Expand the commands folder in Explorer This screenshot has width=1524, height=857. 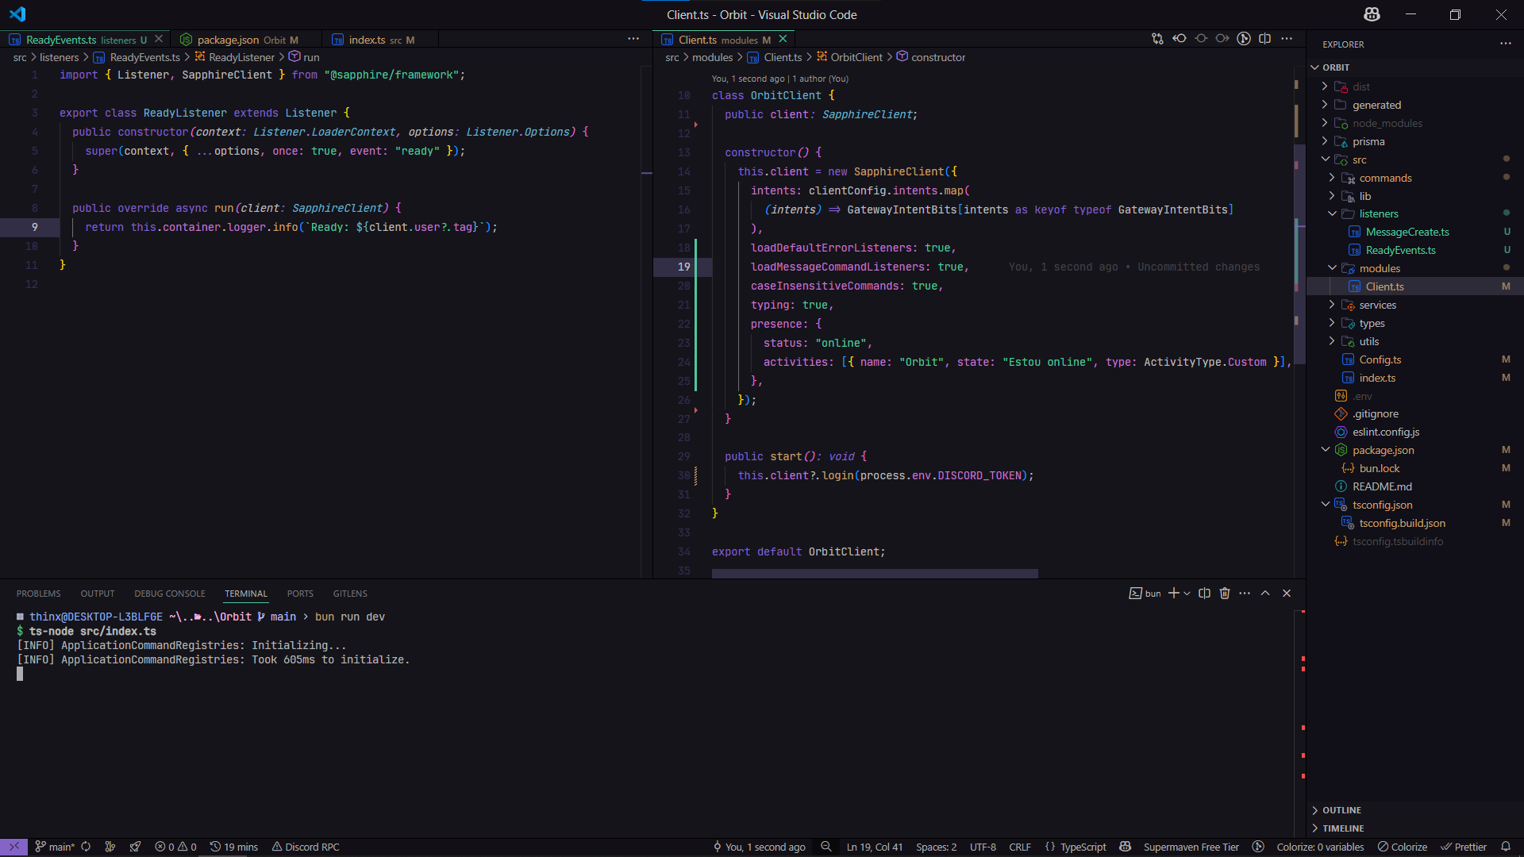(1385, 178)
